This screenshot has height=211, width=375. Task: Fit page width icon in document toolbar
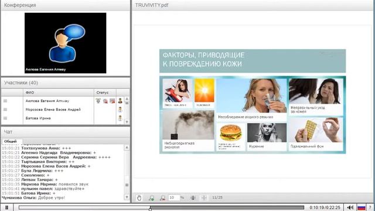[193, 198]
